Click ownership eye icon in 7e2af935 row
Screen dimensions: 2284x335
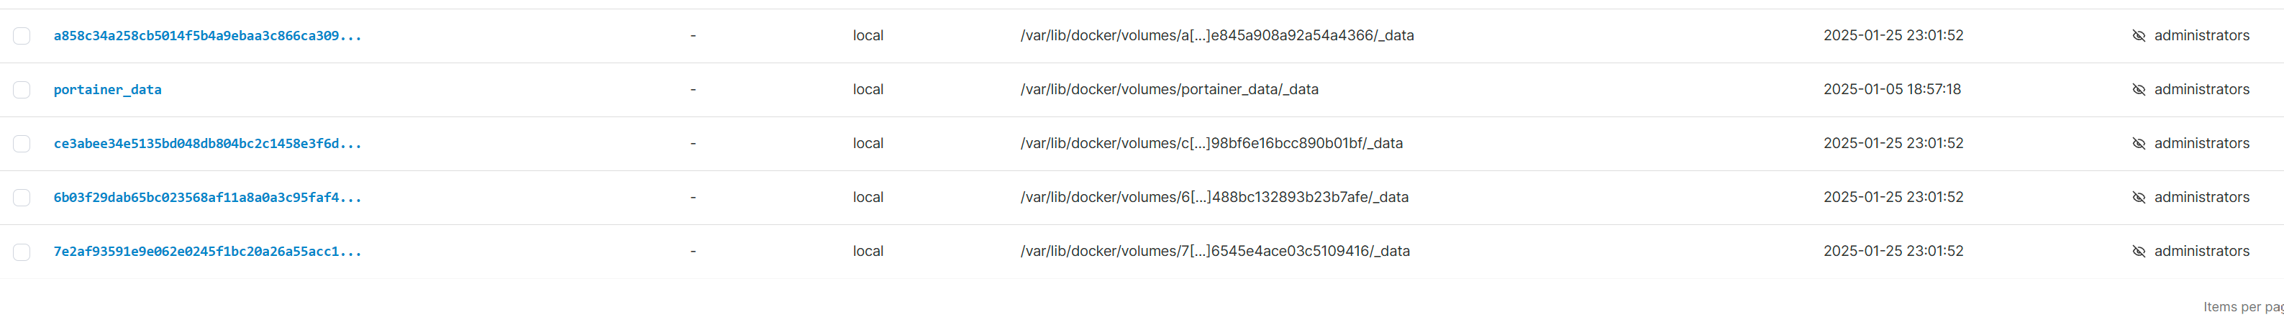pyautogui.click(x=2139, y=252)
